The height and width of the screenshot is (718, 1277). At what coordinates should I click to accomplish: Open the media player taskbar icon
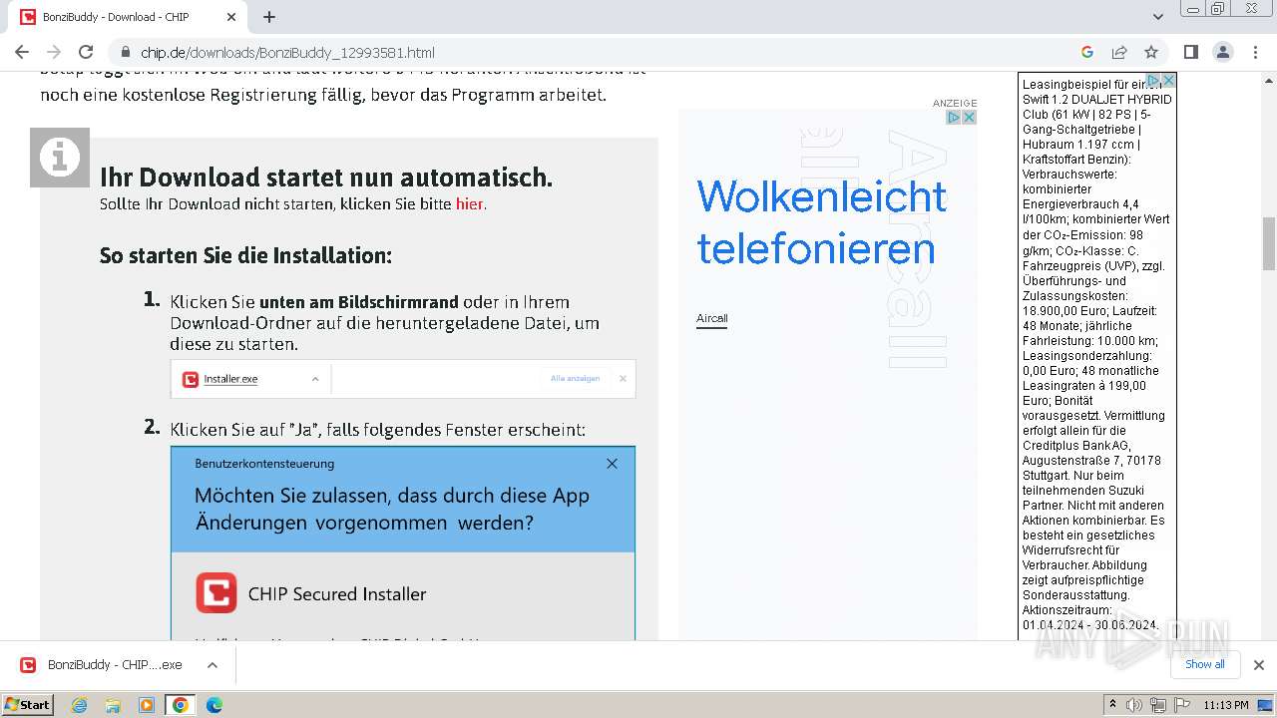pos(147,705)
